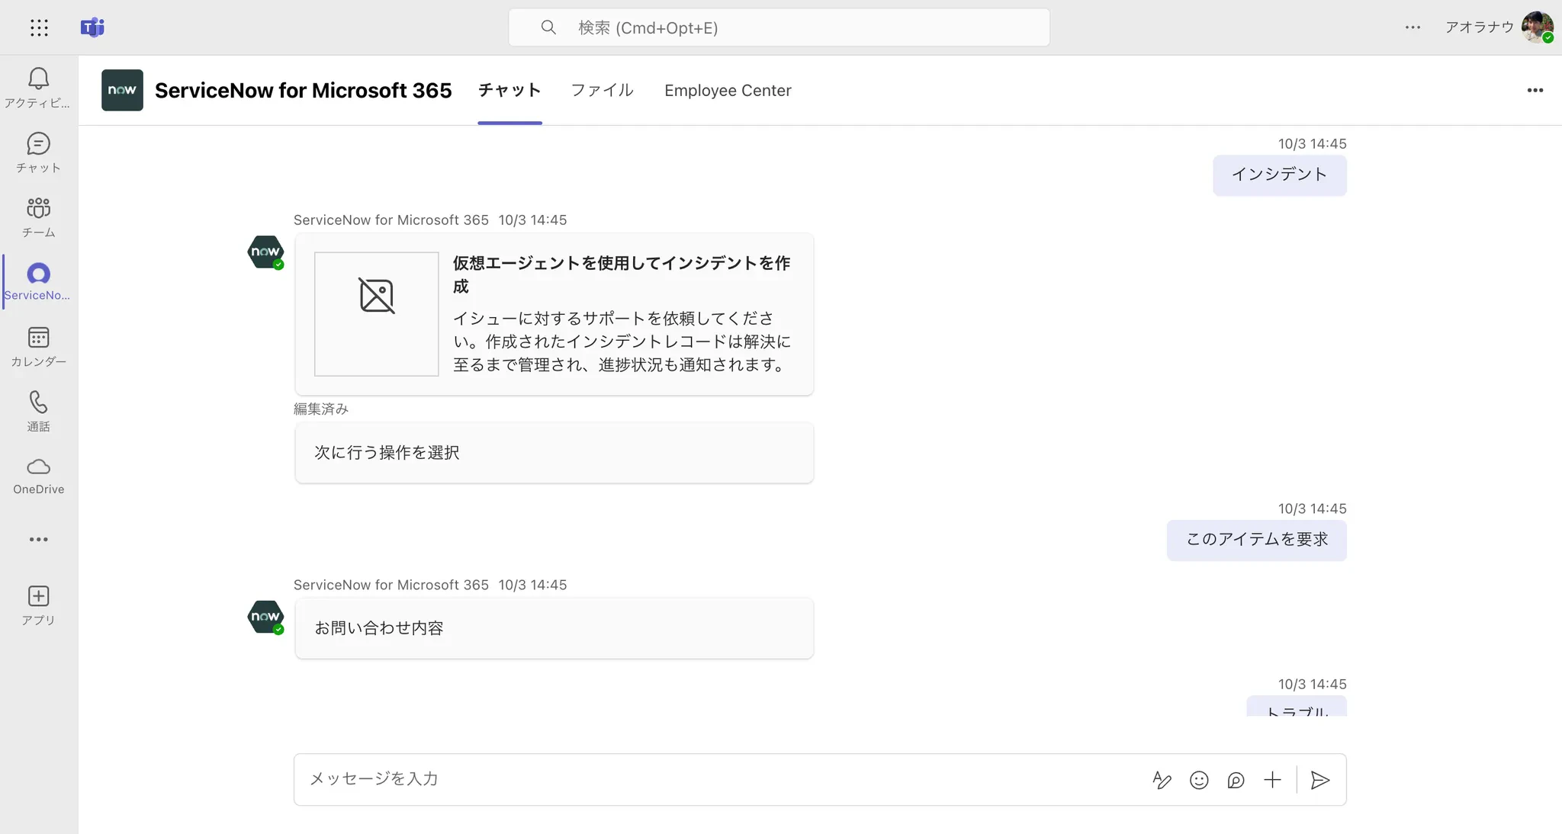This screenshot has height=834, width=1562.
Task: Click the アオラナウ user name
Action: [x=1480, y=27]
